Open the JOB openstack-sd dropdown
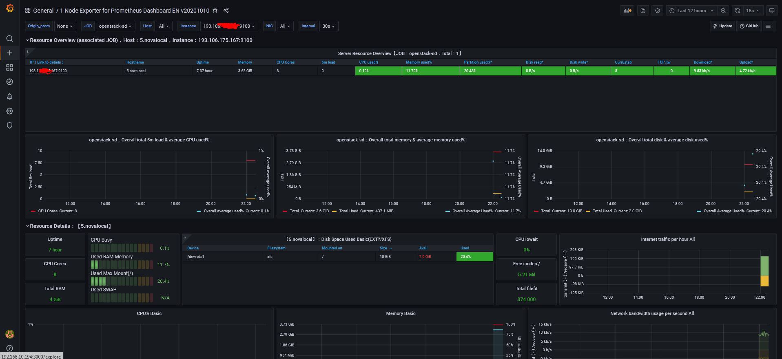This screenshot has height=359, width=782. (x=115, y=26)
